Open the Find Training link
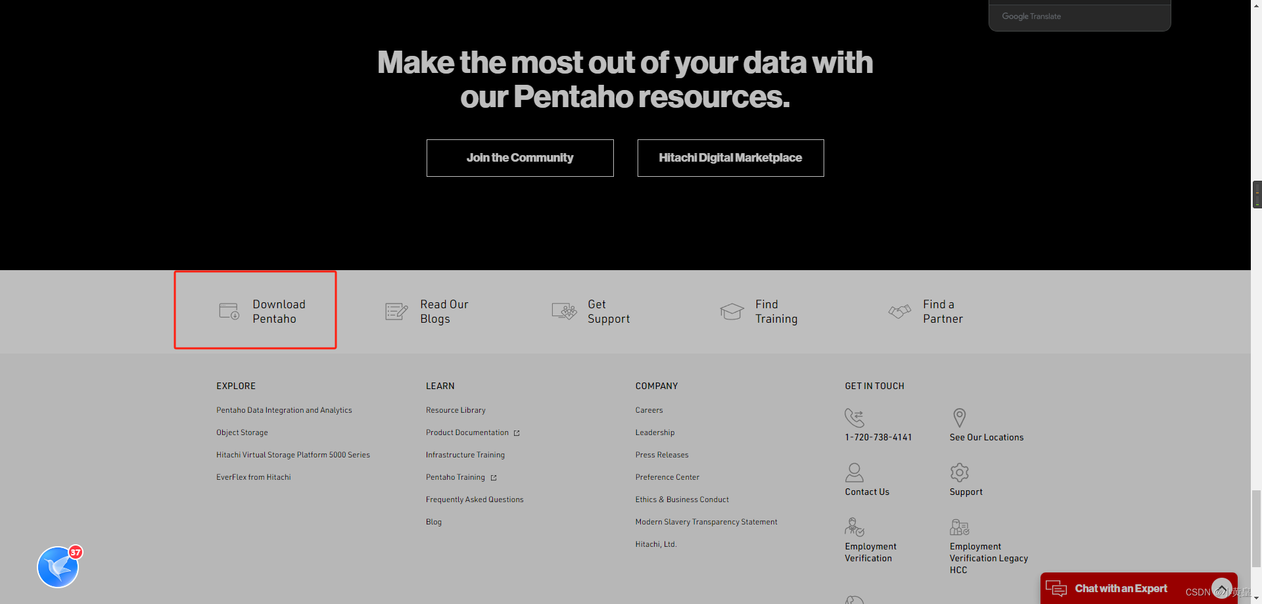Viewport: 1262px width, 604px height. (776, 312)
